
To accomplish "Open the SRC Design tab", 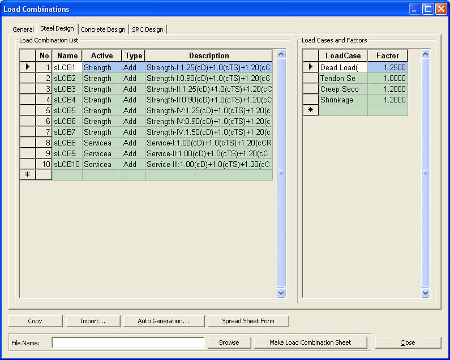I will tap(148, 29).
